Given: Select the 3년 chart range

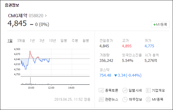Looking at the screenshot, I should 42,40.
